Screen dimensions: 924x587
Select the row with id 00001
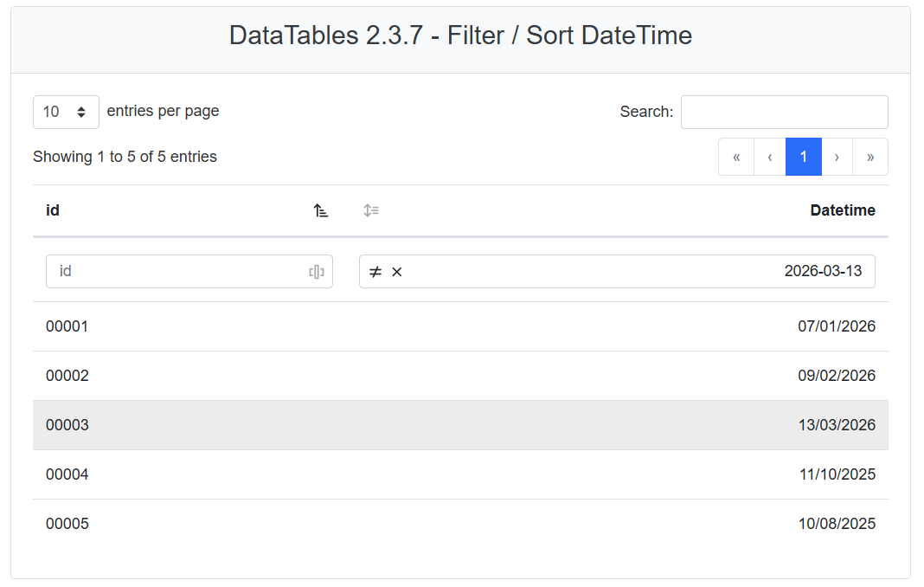67,326
